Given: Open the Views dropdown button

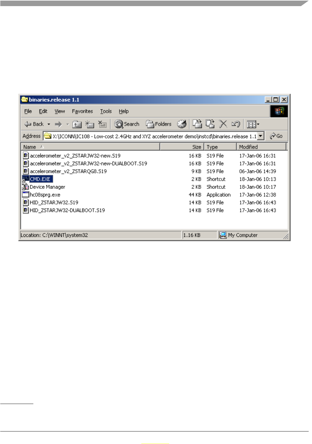Looking at the screenshot, I should click(x=253, y=124).
